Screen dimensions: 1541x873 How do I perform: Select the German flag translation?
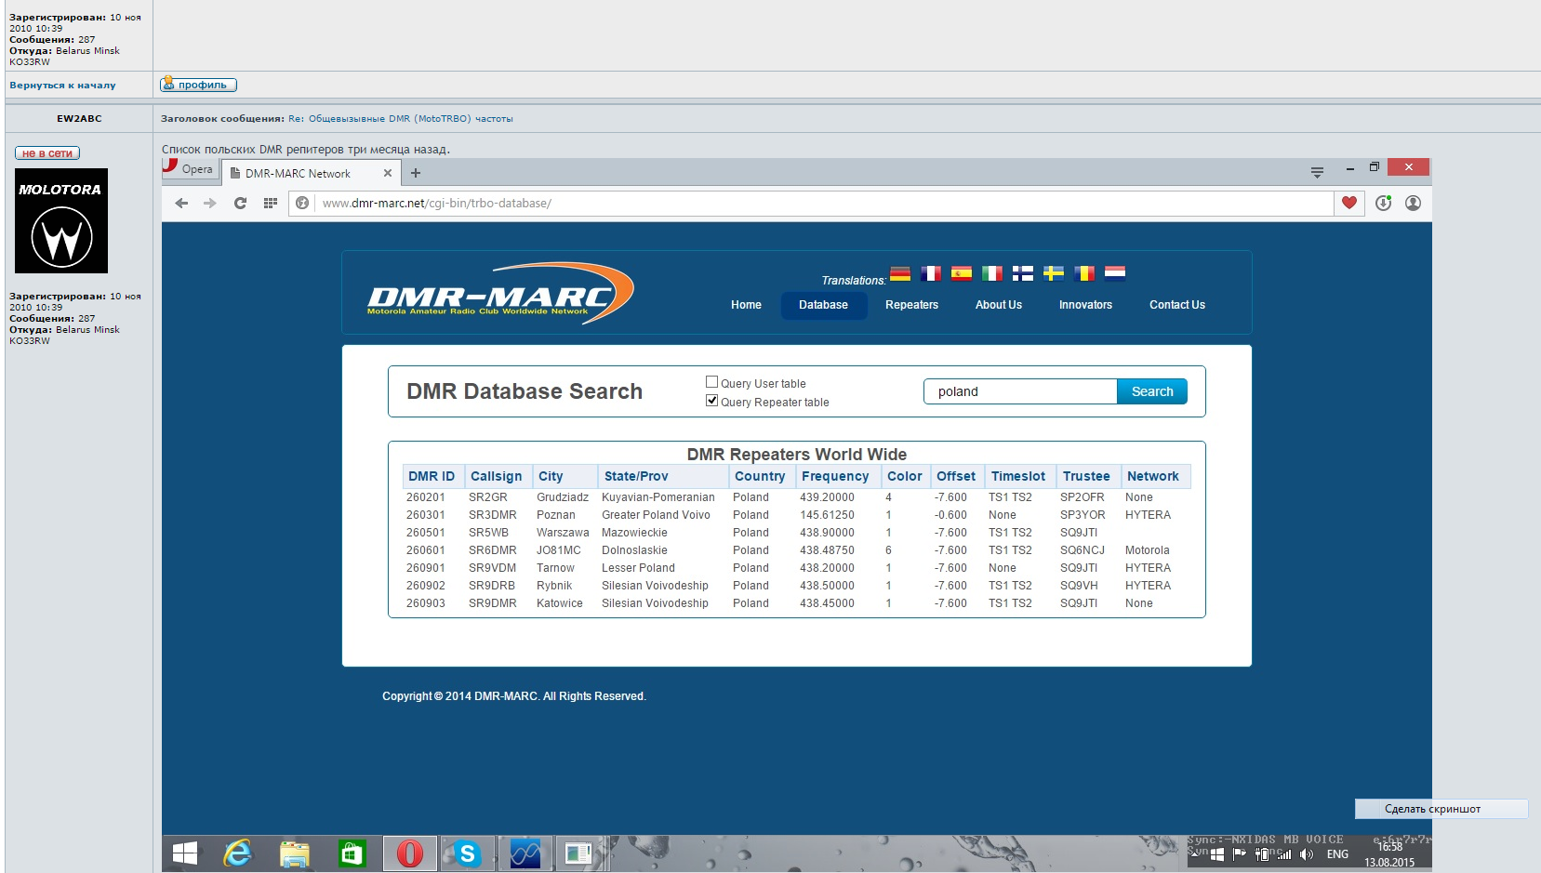[900, 273]
